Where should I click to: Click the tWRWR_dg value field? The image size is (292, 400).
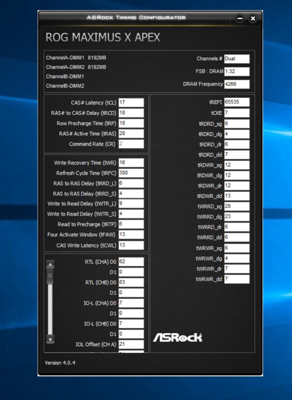(x=237, y=258)
